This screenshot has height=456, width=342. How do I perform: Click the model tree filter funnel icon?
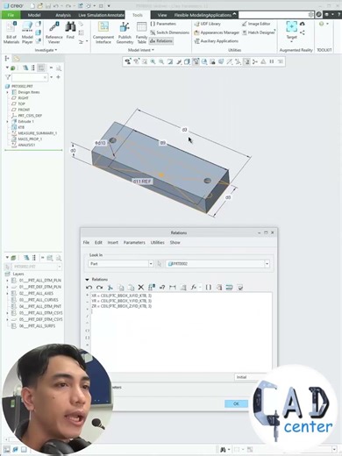[8, 77]
